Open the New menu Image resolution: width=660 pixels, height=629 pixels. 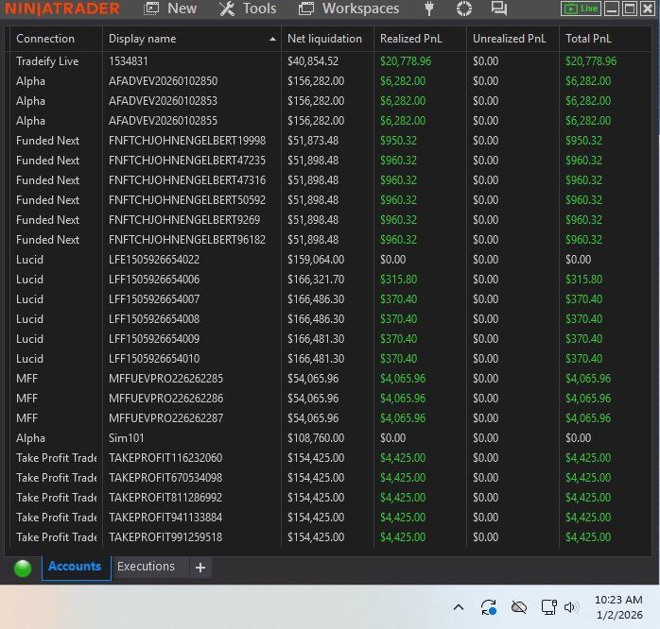[170, 8]
